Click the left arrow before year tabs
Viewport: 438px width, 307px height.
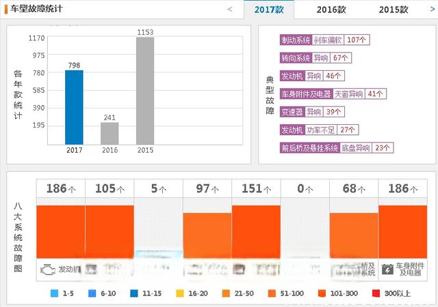point(230,9)
